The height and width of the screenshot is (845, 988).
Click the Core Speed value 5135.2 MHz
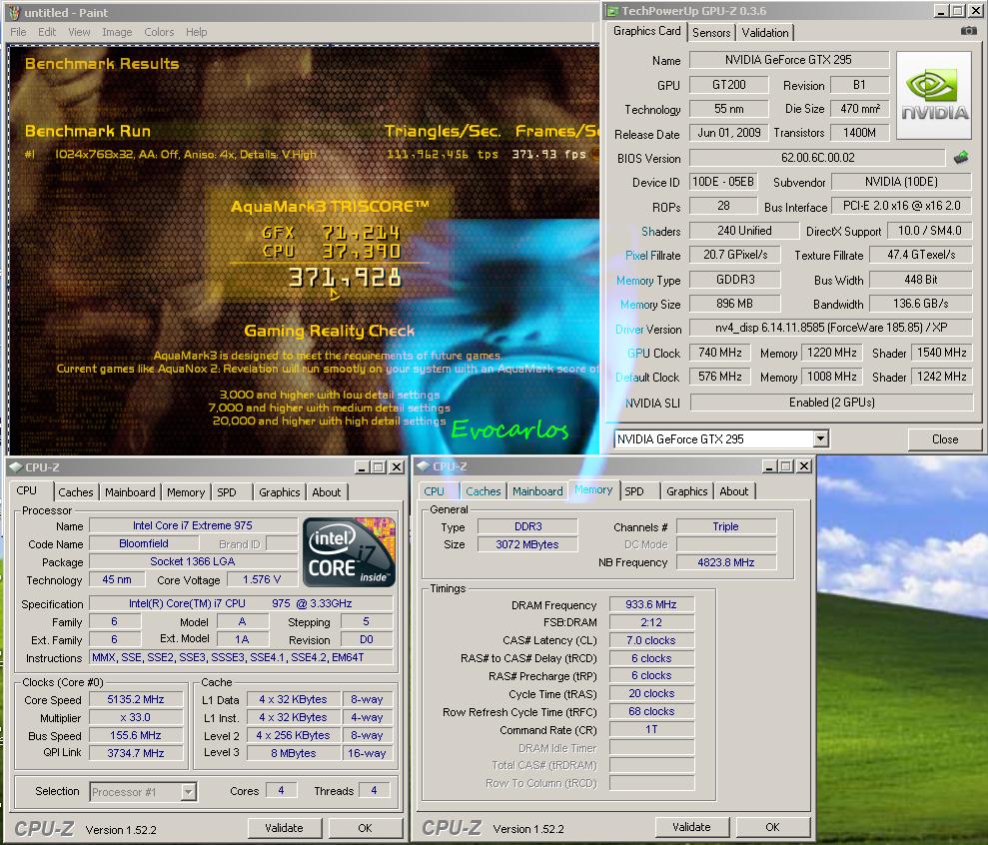tap(136, 699)
